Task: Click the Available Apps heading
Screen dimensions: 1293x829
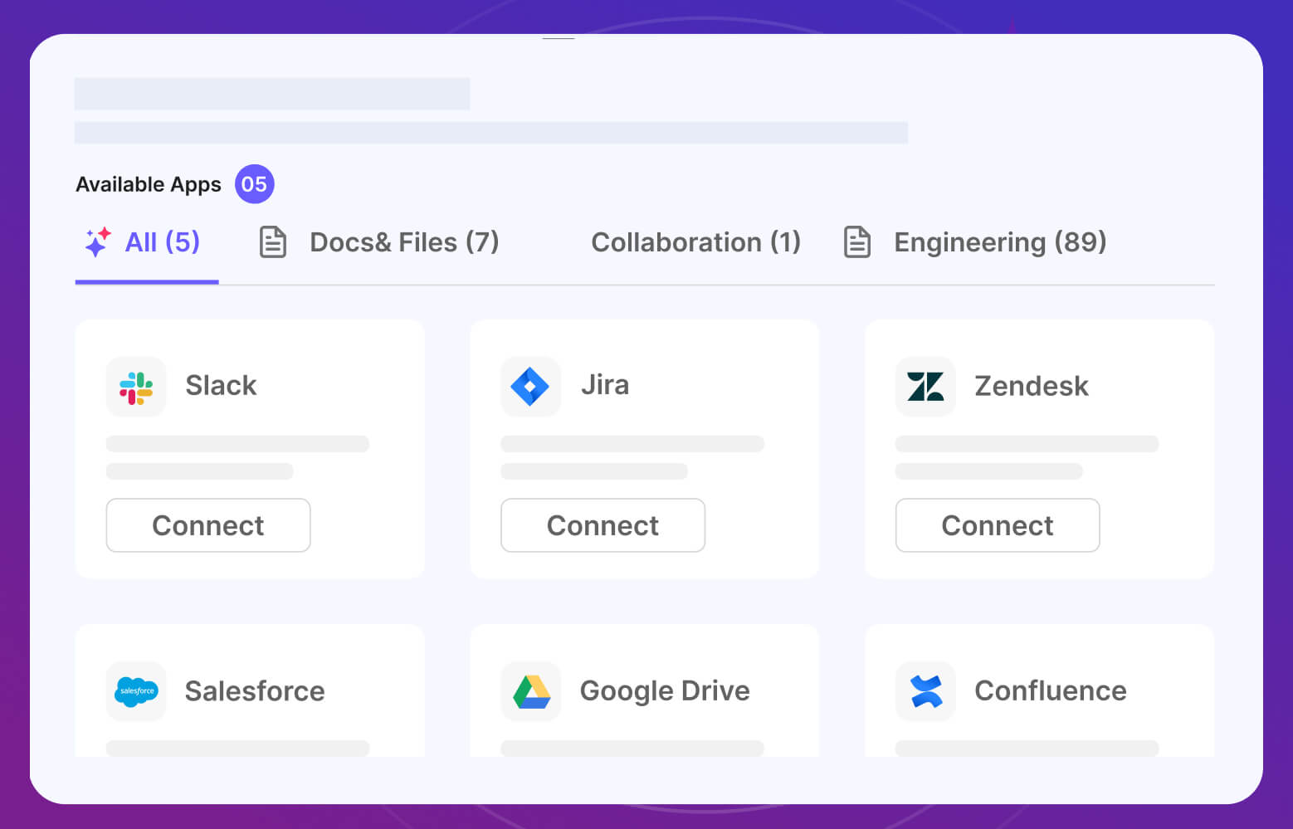Action: (x=149, y=184)
